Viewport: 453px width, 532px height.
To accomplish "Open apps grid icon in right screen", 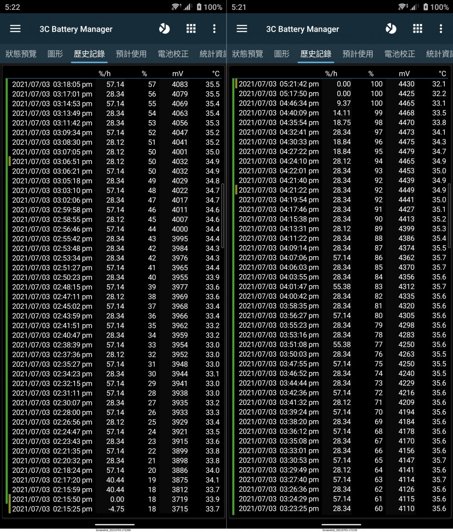I will pyautogui.click(x=418, y=29).
